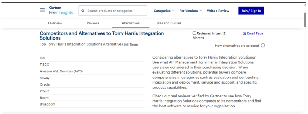Expand the For Vendors dropdown
The width and height of the screenshot is (308, 114).
(x=190, y=11)
